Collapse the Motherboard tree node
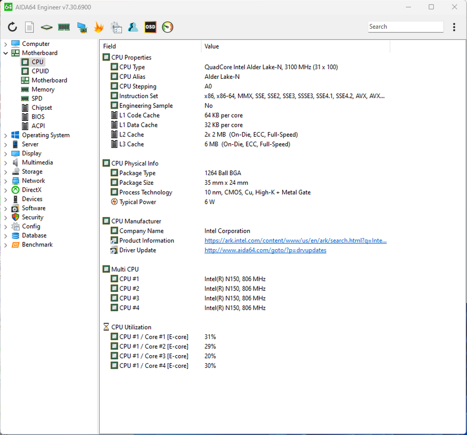This screenshot has height=435, width=467. [6, 53]
